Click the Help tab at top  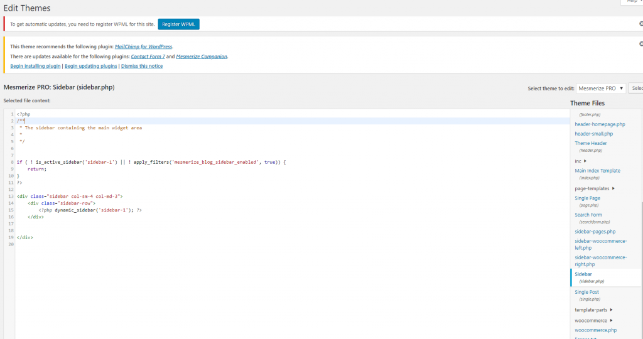pos(630,2)
